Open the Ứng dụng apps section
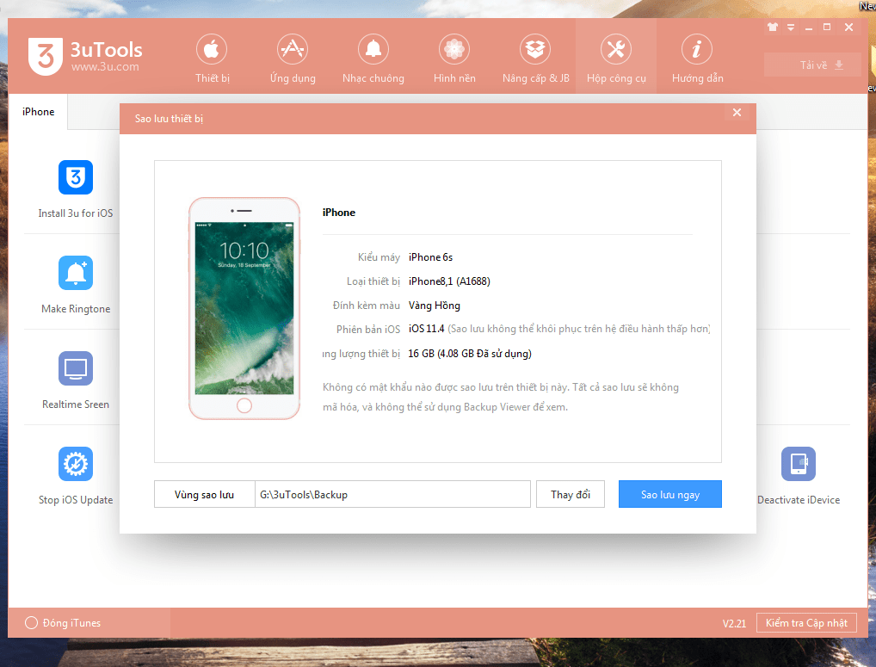This screenshot has width=876, height=667. coord(293,59)
